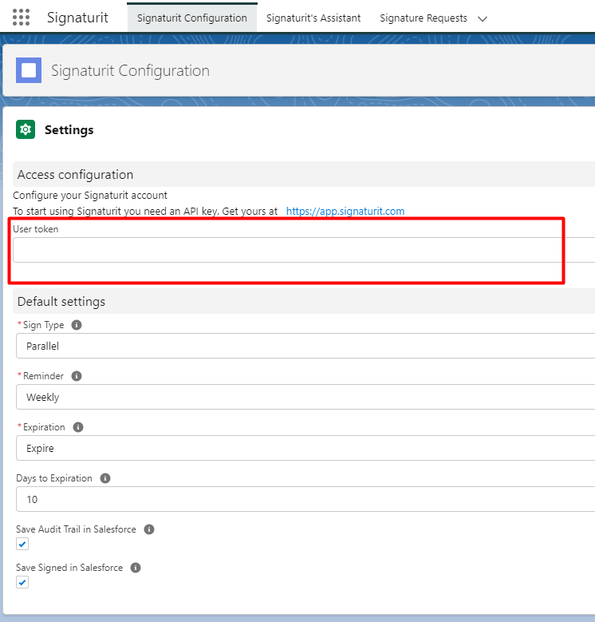Show Expiration info tooltip icon
Viewport: 595px width, 622px height.
(x=78, y=427)
